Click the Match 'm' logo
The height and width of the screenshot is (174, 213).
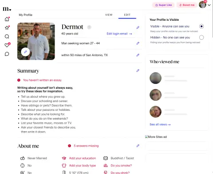[x=7, y=9]
